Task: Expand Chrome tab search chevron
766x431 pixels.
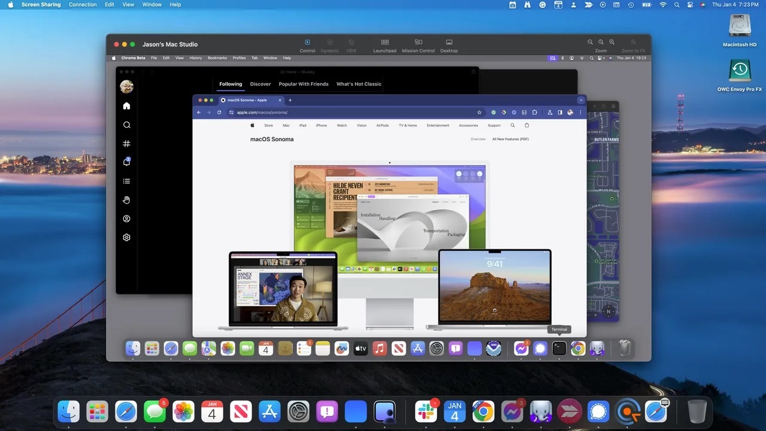Action: [x=580, y=100]
